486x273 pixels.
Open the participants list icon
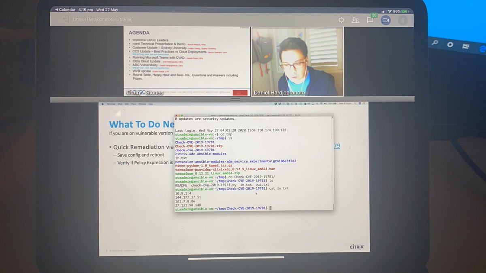pyautogui.click(x=355, y=20)
